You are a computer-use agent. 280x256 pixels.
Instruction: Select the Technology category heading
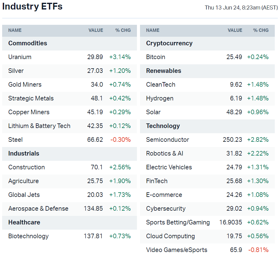click(163, 126)
